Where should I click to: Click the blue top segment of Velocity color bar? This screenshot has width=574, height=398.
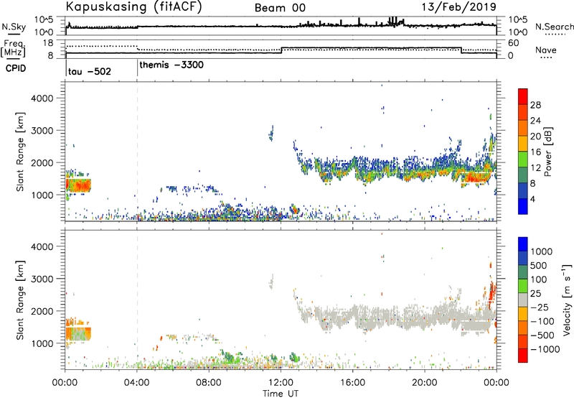point(523,244)
